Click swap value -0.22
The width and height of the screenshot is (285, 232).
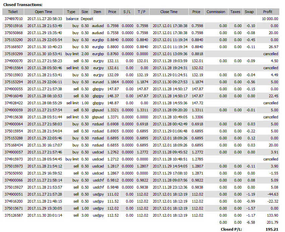(x=251, y=131)
